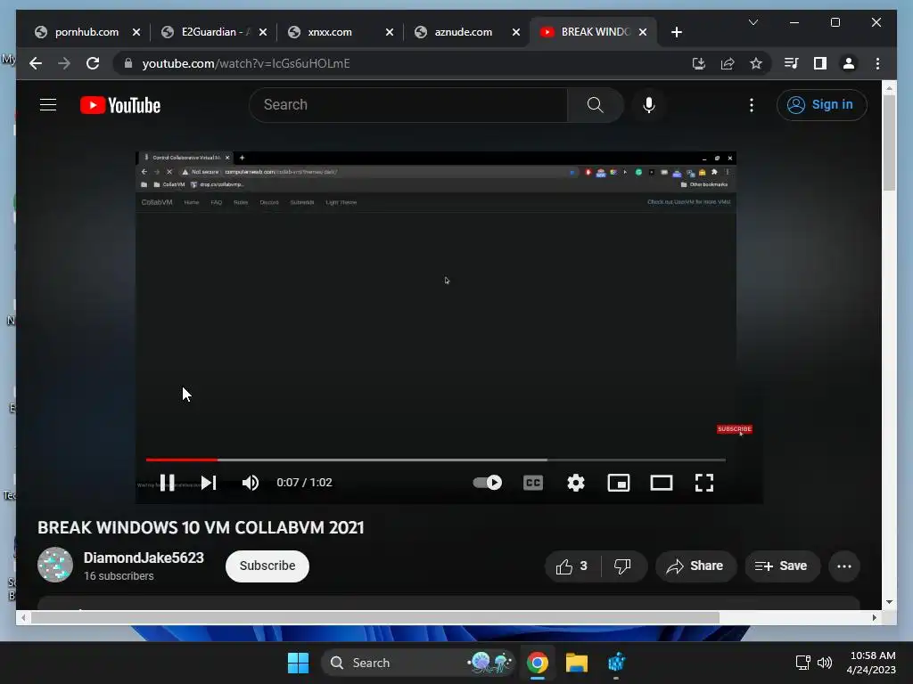Go forward in browser history
This screenshot has width=913, height=684.
coord(64,63)
